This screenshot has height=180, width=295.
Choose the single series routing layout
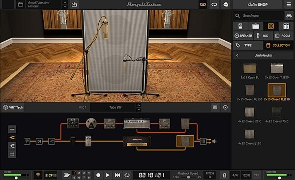click(12, 129)
